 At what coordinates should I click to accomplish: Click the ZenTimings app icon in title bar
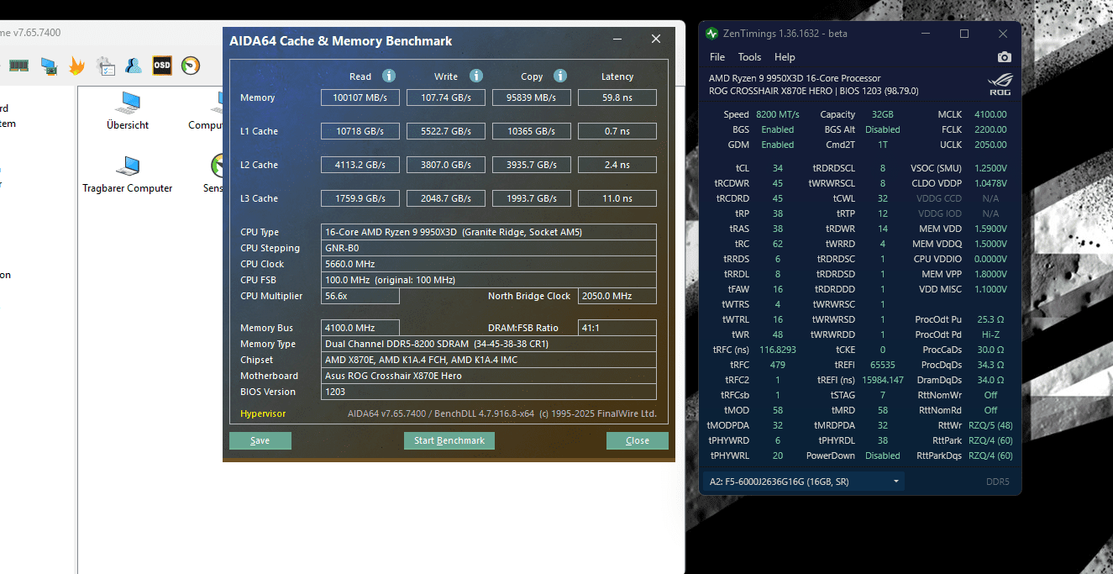pyautogui.click(x=712, y=34)
